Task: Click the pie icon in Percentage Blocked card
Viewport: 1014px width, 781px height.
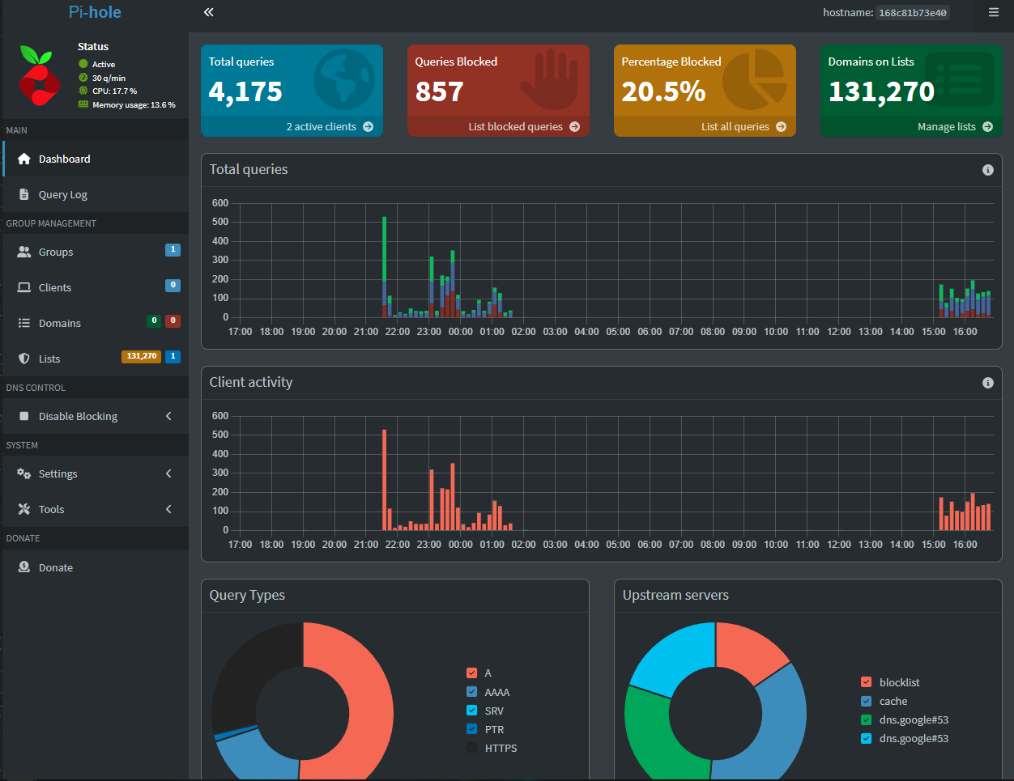Action: coord(755,79)
